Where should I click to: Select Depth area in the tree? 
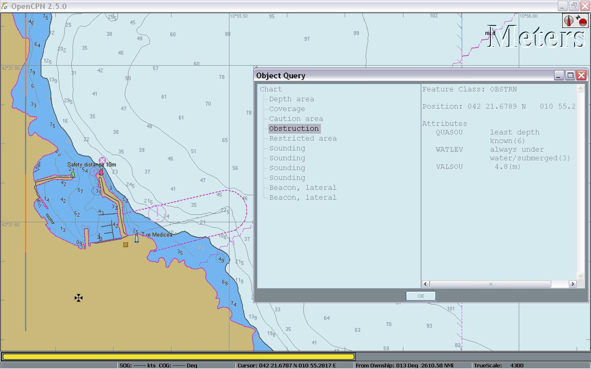(x=291, y=99)
